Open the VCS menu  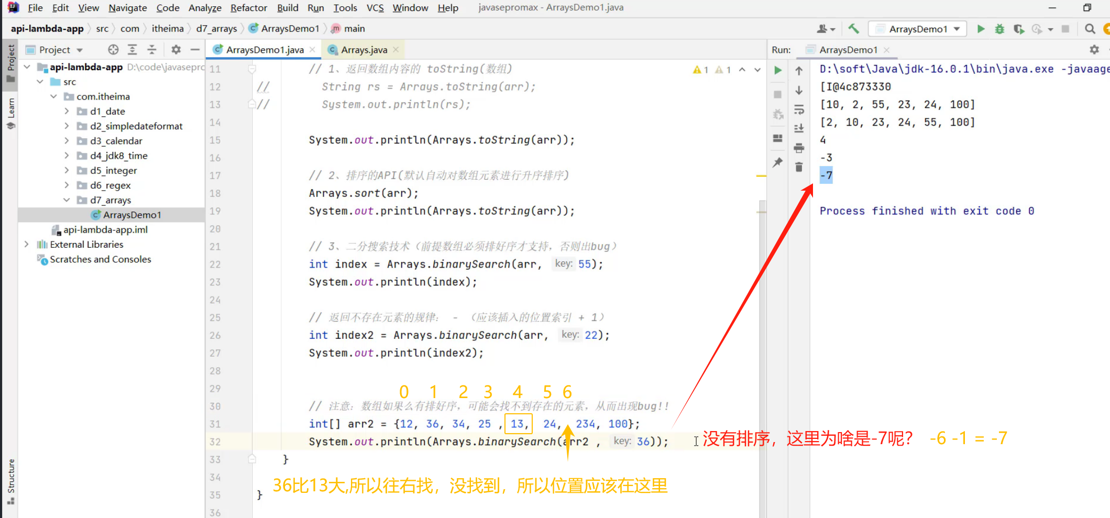(375, 8)
